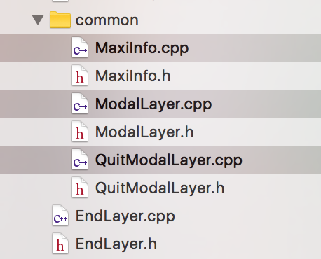Click empty row space right of common folder name
Viewport: 321px width, 259px height.
[229, 20]
